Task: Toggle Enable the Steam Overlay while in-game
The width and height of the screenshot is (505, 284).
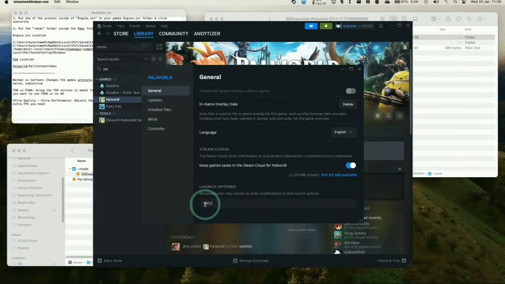Action: point(350,91)
